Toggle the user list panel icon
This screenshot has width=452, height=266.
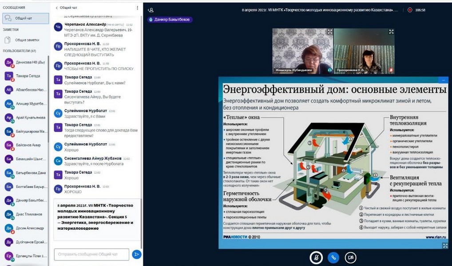coord(151,10)
